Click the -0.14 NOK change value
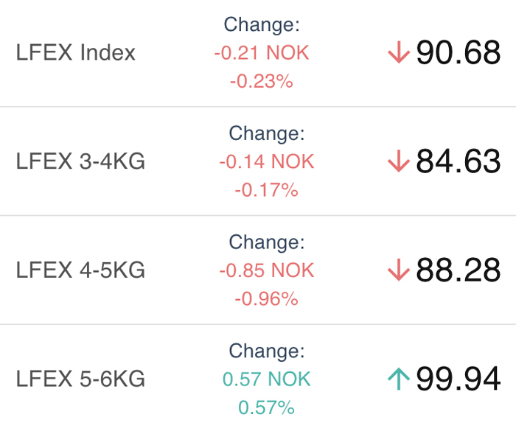Viewport: 516px width, 431px height. pos(267,161)
